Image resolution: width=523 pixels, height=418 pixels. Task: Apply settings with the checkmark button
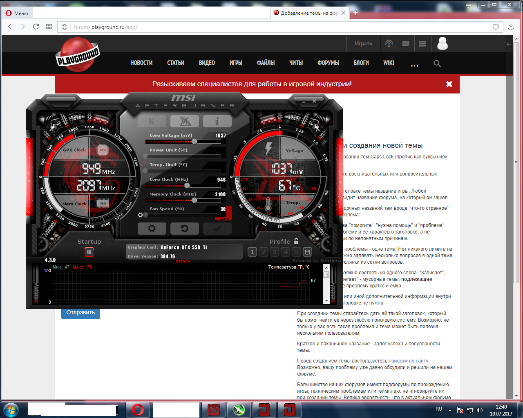coord(217,229)
